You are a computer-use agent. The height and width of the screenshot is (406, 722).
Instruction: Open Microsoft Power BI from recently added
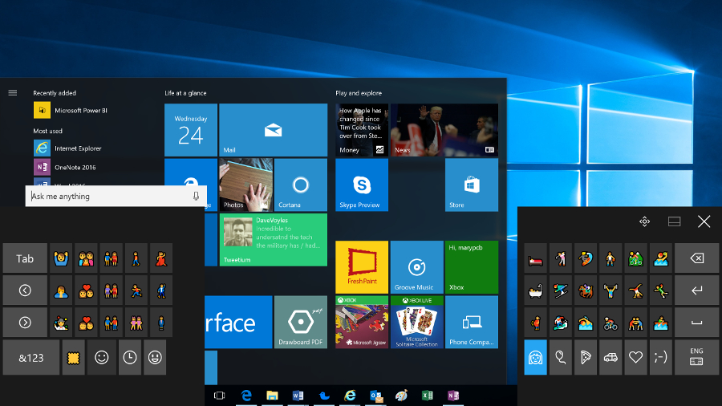[x=71, y=111]
